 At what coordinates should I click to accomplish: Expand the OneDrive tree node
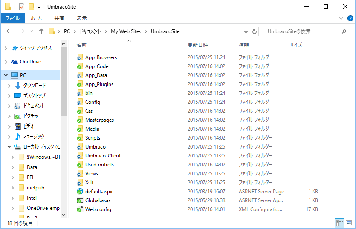(6, 62)
